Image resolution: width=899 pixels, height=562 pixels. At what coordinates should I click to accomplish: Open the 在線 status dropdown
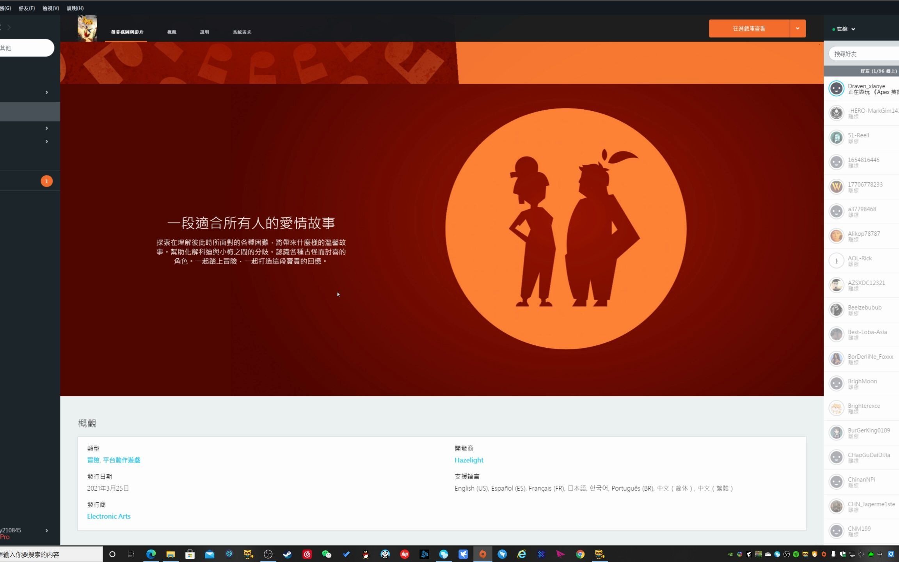pos(844,29)
